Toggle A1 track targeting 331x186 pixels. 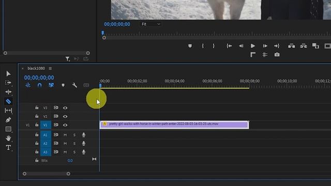click(46, 135)
